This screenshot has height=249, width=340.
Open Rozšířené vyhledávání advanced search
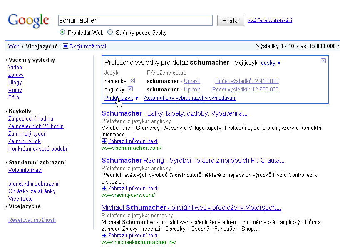[x=270, y=20]
